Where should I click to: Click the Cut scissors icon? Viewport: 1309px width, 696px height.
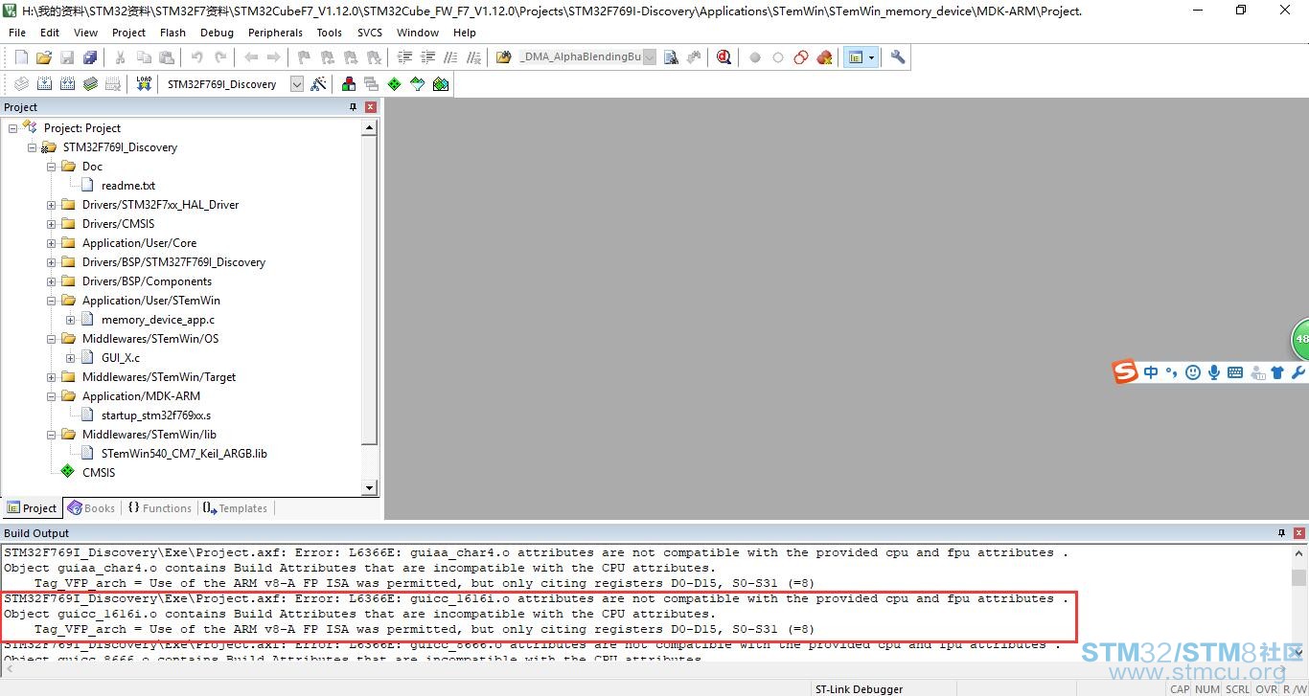coord(121,57)
